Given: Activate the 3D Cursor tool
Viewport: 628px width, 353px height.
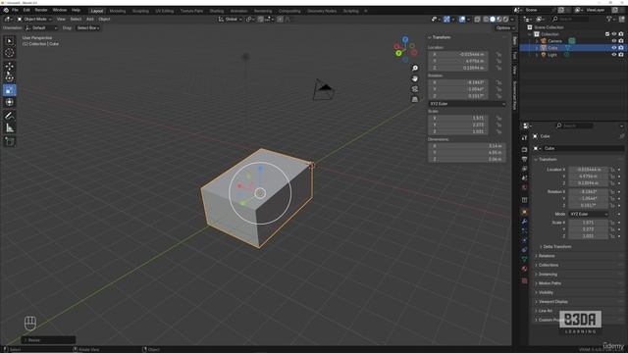Looking at the screenshot, I should click(9, 52).
